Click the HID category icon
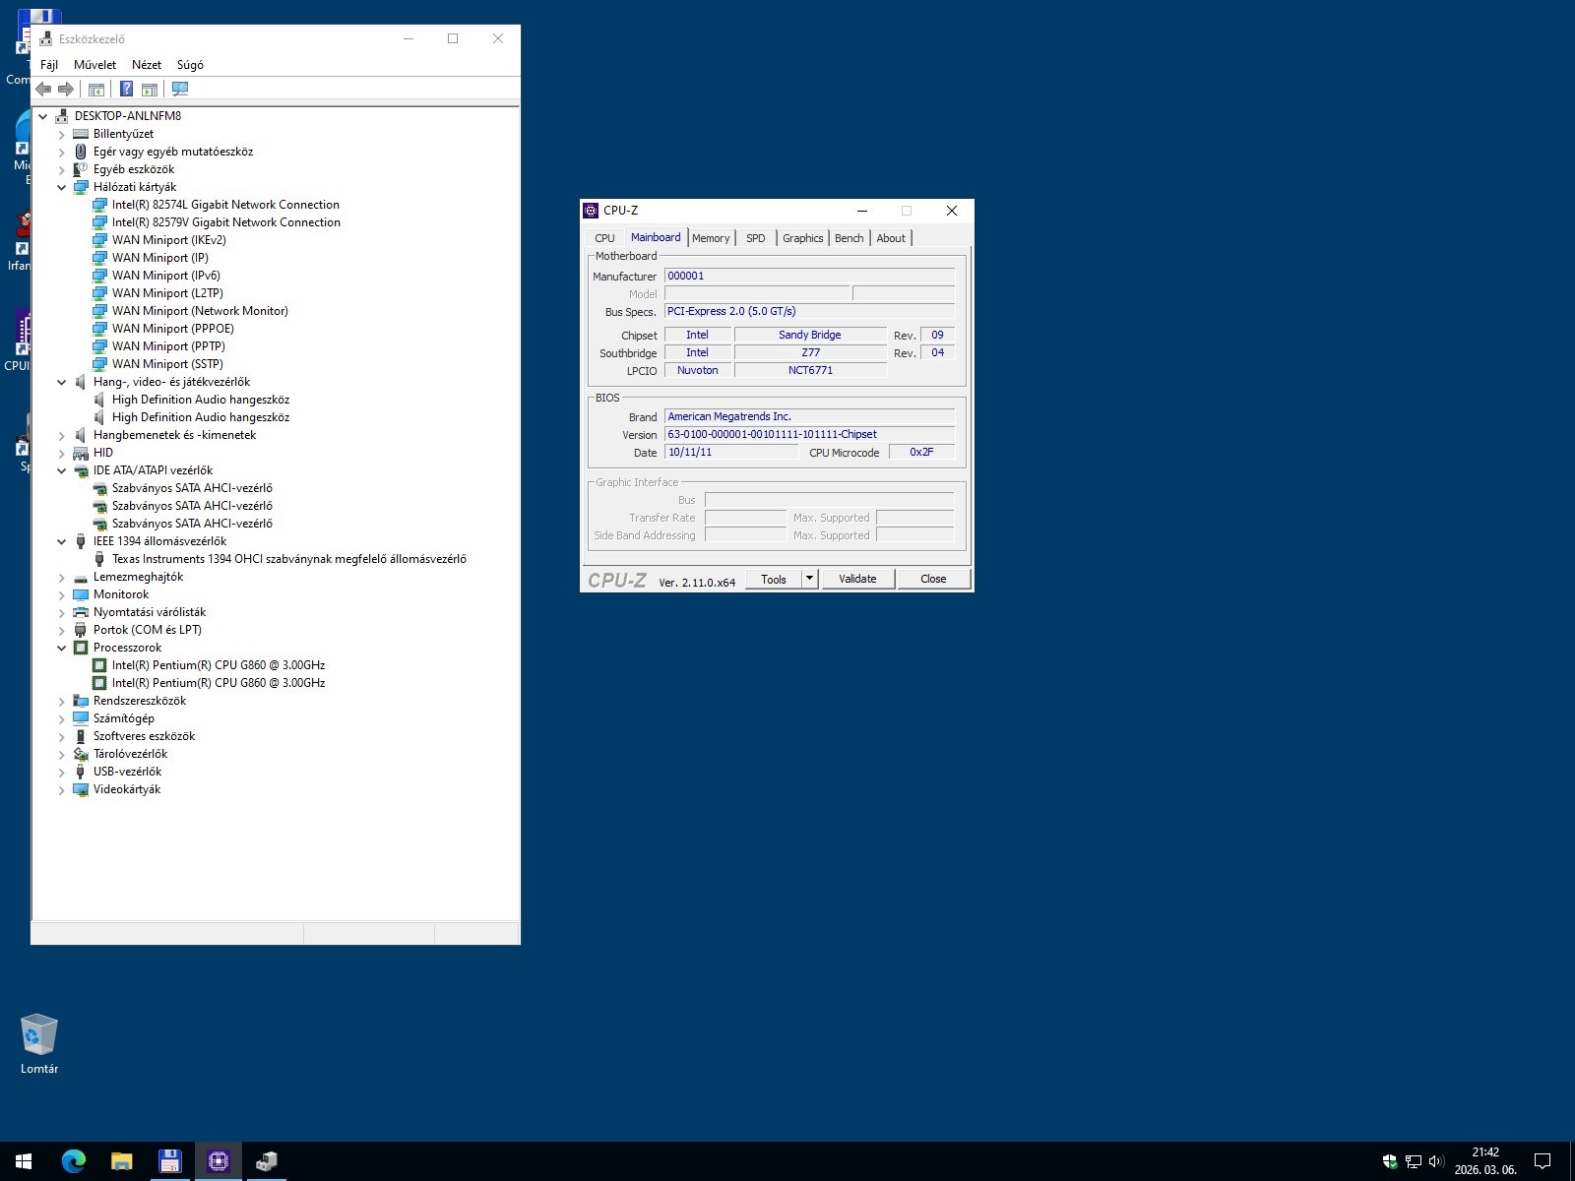Image resolution: width=1575 pixels, height=1181 pixels. click(81, 453)
